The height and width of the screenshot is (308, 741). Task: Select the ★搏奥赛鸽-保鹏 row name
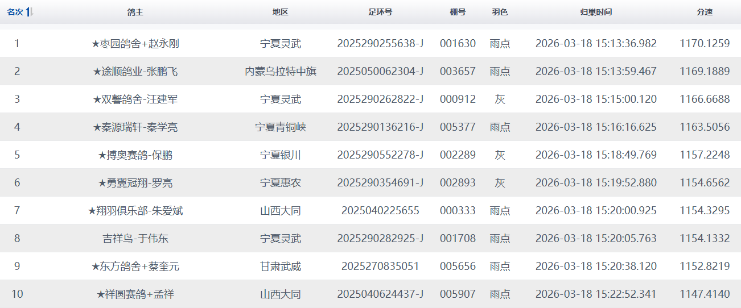pyautogui.click(x=135, y=155)
